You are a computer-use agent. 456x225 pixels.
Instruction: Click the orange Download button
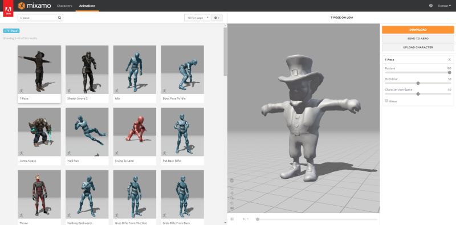[418, 30]
